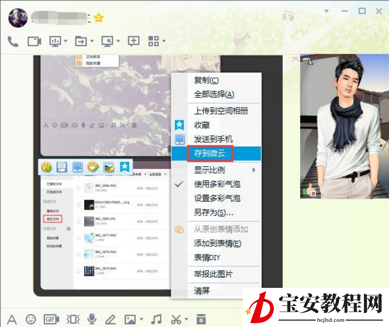Screen dimensions: 389x327
Task: Toggle the 使用多彩气泡 checked option
Action: 217,184
